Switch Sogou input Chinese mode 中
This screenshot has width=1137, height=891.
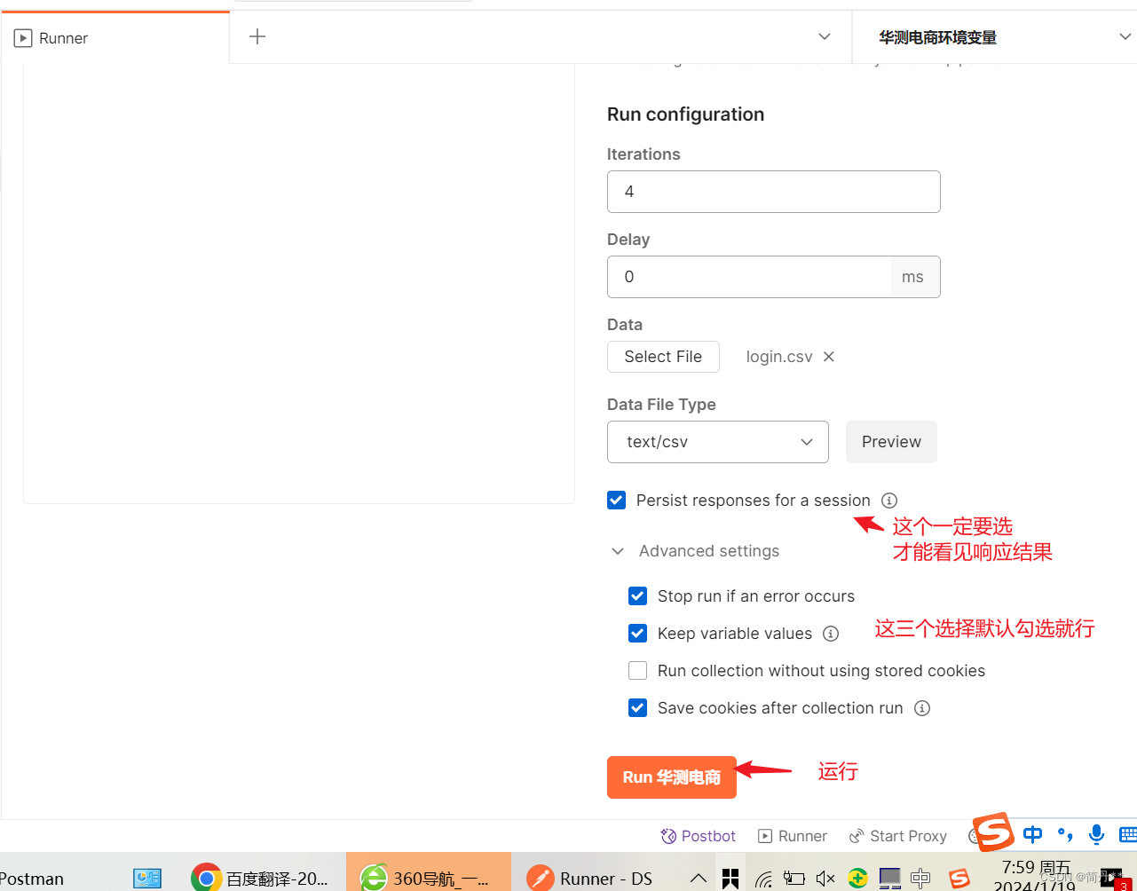tap(1032, 834)
